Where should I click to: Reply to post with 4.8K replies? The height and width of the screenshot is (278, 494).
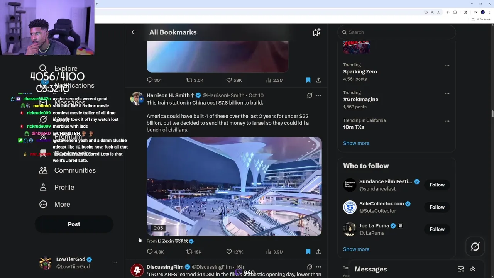pyautogui.click(x=150, y=252)
